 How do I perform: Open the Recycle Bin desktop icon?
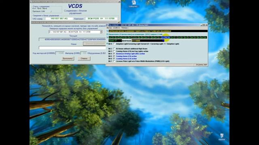click(x=222, y=137)
